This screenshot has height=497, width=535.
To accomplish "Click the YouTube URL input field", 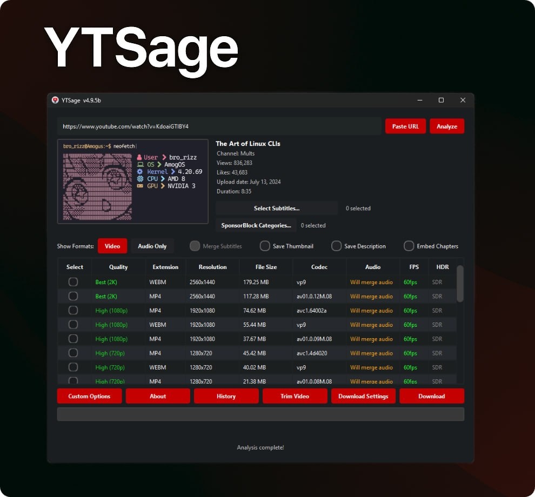I will click(x=219, y=126).
